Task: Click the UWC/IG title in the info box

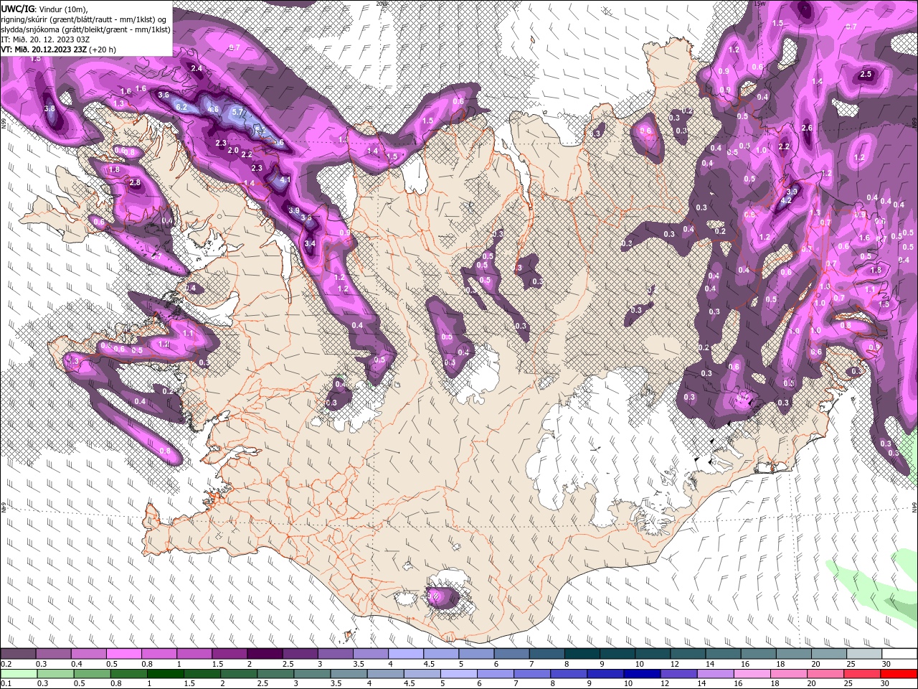Action: pos(17,8)
